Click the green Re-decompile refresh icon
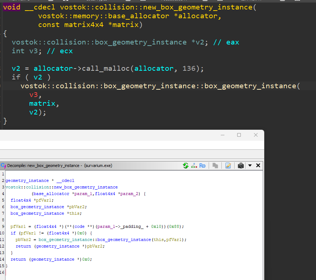The image size is (316, 280). click(186, 166)
